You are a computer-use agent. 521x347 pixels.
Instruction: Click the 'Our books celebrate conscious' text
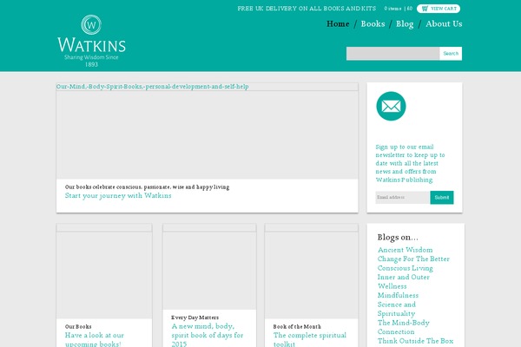[x=148, y=187]
